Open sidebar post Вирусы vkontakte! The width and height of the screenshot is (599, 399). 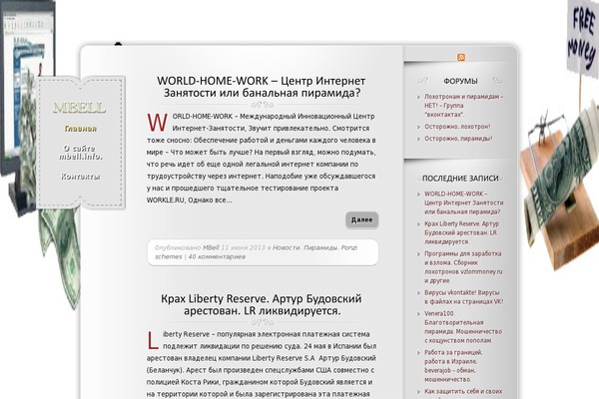(x=464, y=296)
